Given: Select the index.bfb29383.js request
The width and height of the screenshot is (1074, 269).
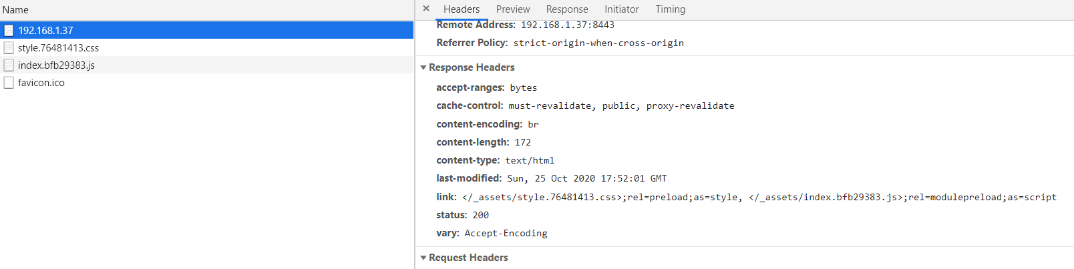Looking at the screenshot, I should click(x=207, y=65).
